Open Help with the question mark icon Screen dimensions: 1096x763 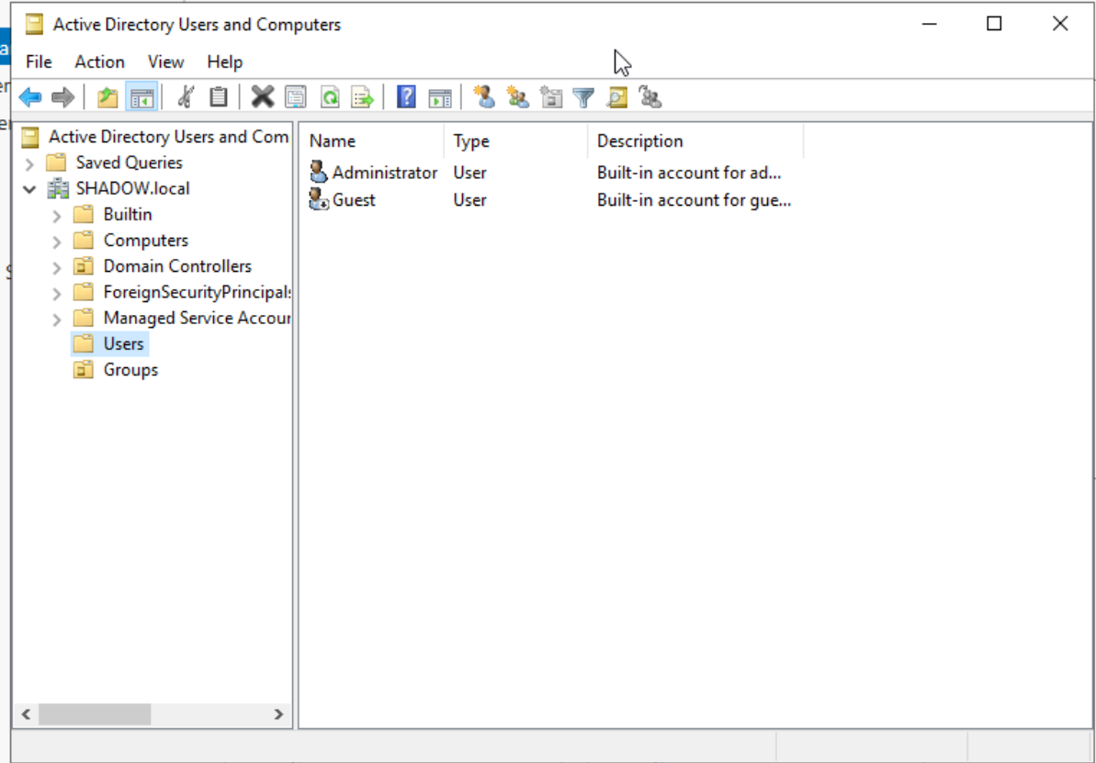point(406,97)
